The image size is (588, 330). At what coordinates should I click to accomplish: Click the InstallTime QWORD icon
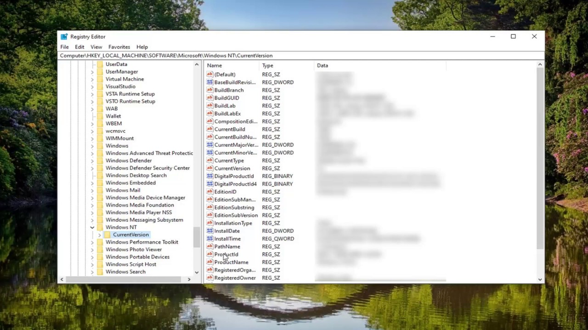point(210,238)
